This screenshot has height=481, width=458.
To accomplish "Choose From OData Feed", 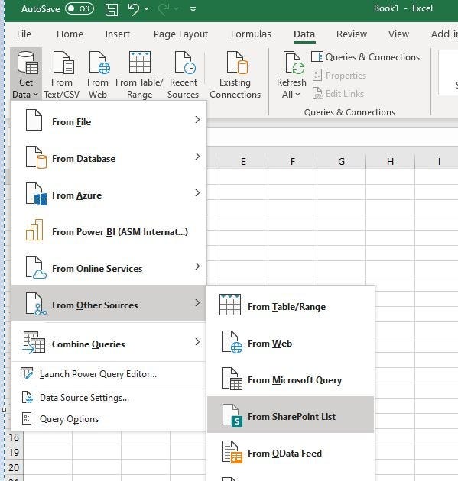I will [291, 453].
